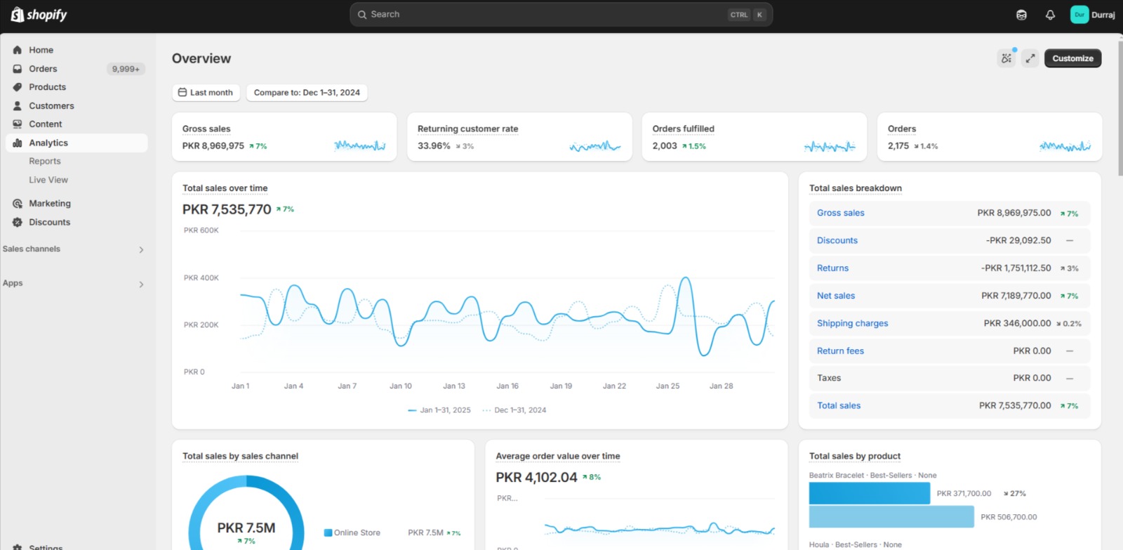Click the Marketing target icon
Screen dimensions: 1123x550
(18, 204)
